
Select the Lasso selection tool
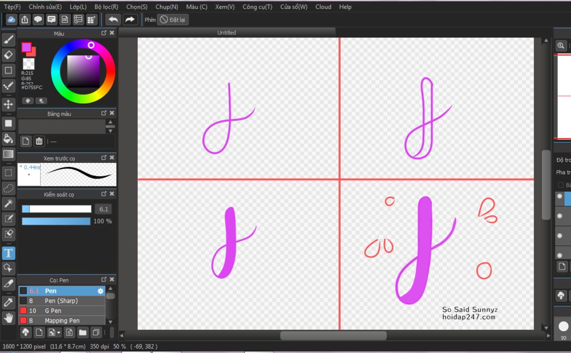(8, 188)
